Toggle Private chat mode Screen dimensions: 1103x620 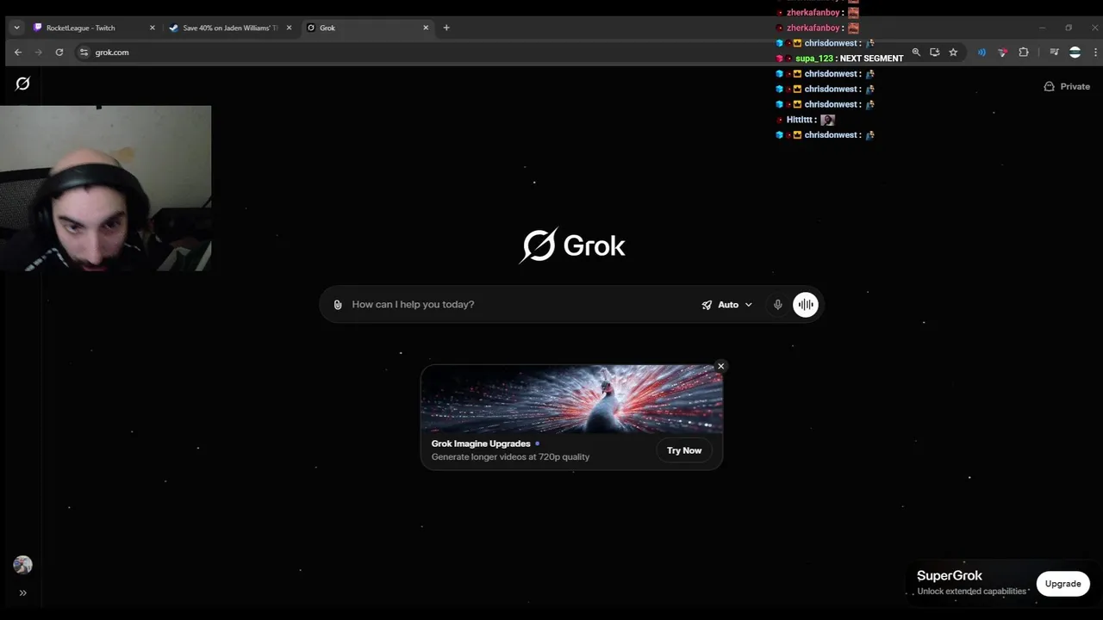pos(1067,87)
